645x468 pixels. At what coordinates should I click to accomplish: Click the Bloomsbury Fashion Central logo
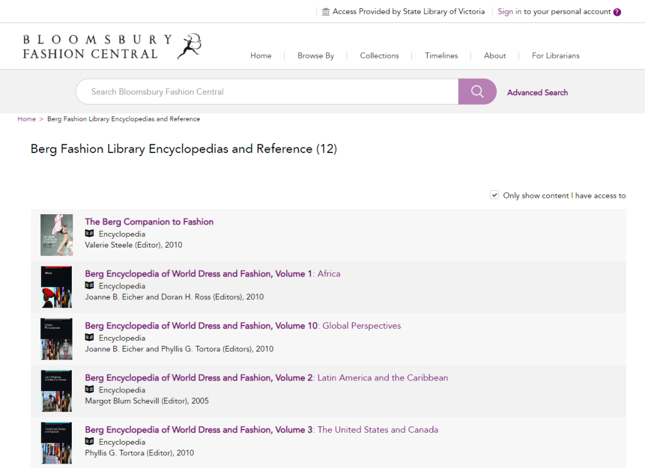pos(112,47)
